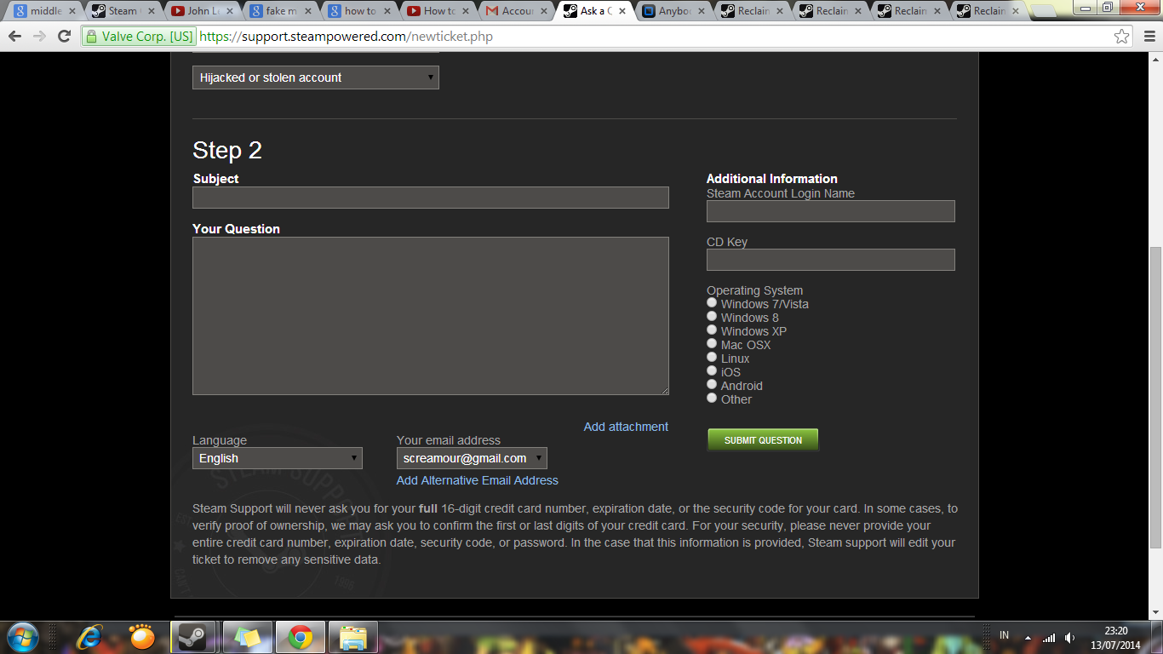Open the "Hijacked or stolen account" dropdown
Screen dimensions: 1163x654
pyautogui.click(x=316, y=77)
